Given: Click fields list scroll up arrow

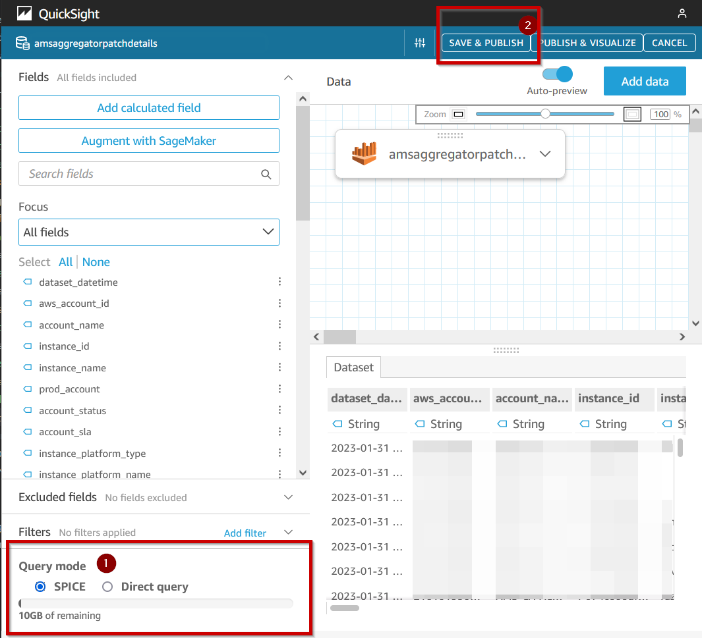Looking at the screenshot, I should (303, 99).
